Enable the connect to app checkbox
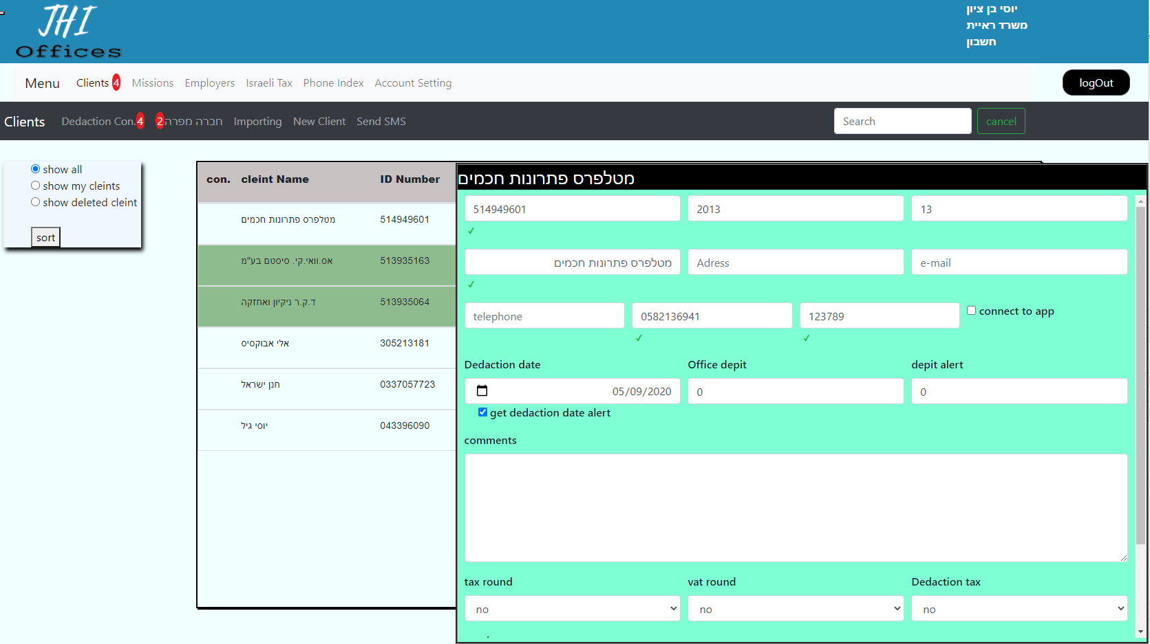Viewport: 1150px width, 644px height. [971, 311]
